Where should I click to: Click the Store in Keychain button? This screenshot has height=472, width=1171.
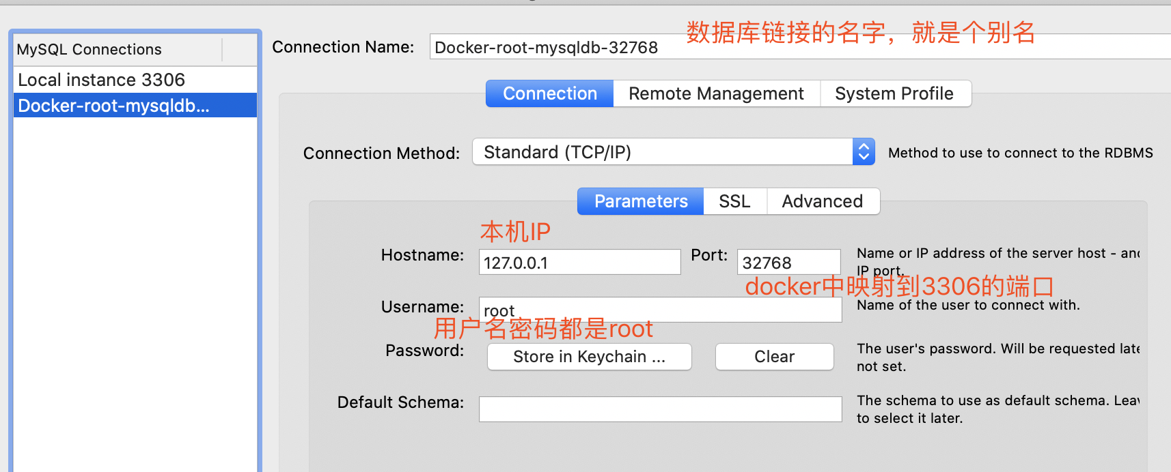point(589,357)
